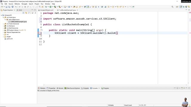Open the Data Source Explorer tab

pyautogui.click(x=72, y=88)
